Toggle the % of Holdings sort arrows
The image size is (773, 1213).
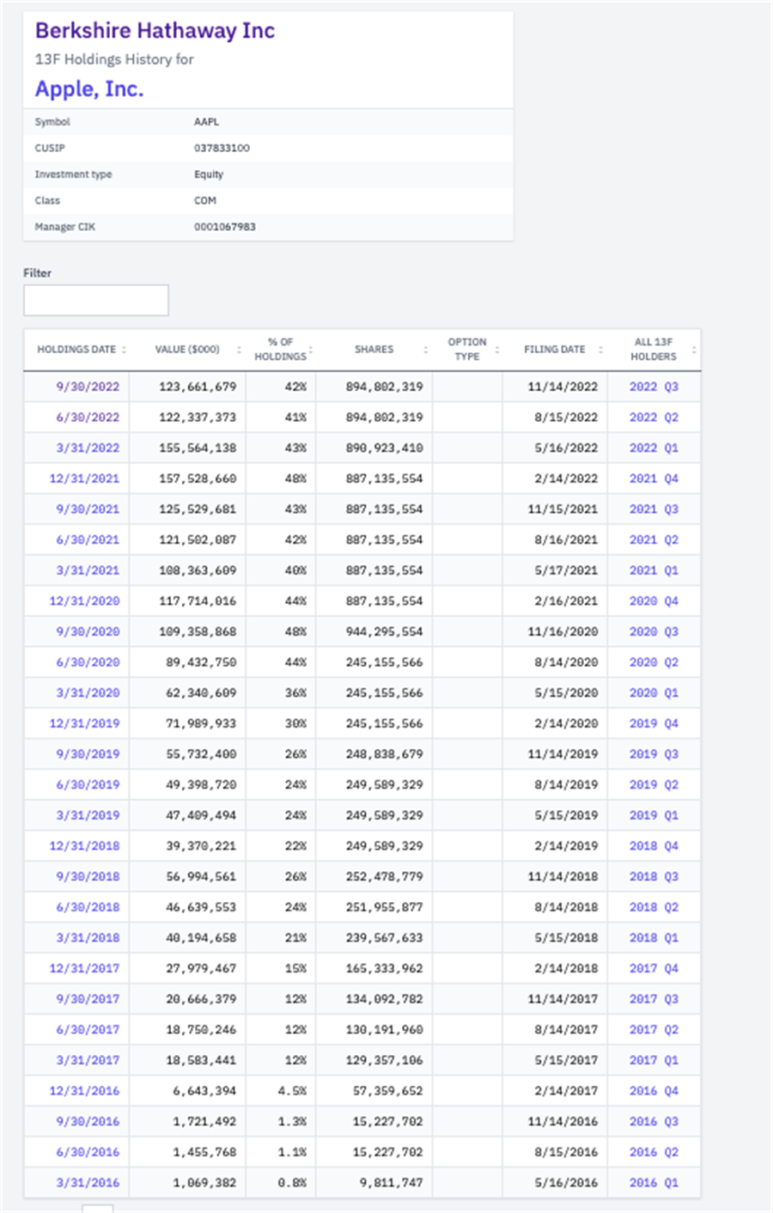(x=310, y=350)
